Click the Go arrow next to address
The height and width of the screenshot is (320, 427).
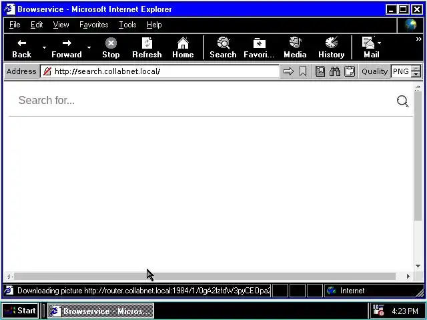[288, 71]
